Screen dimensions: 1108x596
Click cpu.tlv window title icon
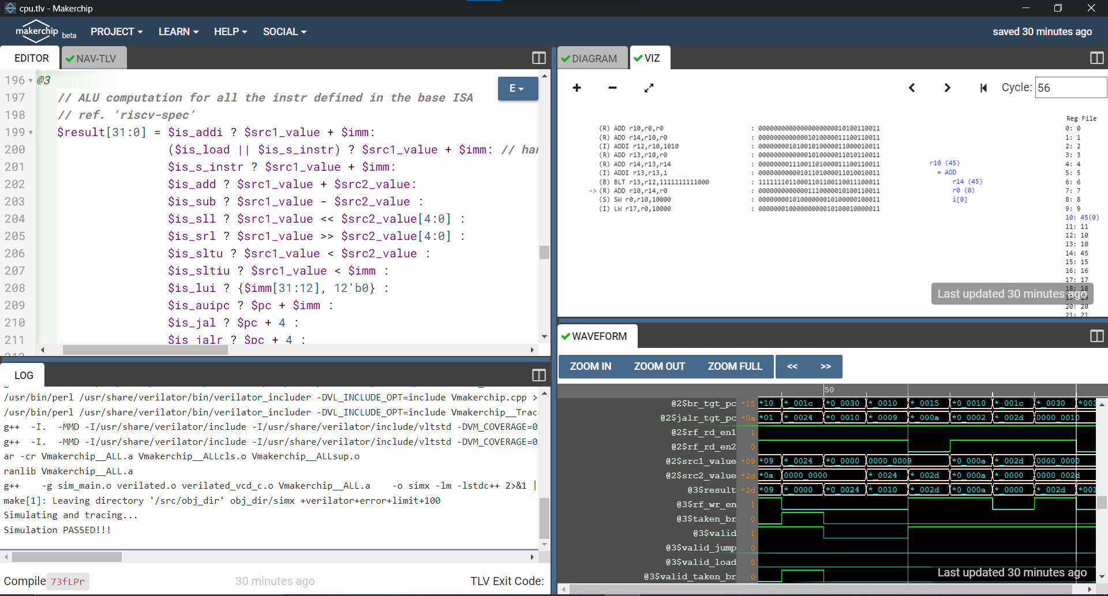[x=10, y=8]
